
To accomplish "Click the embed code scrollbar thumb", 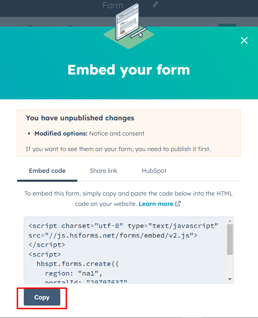I will pyautogui.click(x=230, y=239).
